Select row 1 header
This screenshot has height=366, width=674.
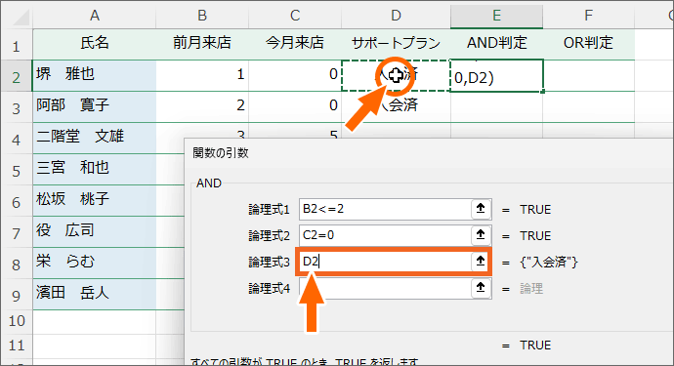17,45
